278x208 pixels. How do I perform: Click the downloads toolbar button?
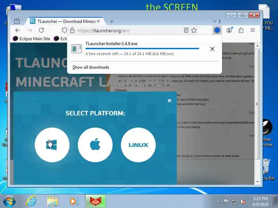point(217,30)
